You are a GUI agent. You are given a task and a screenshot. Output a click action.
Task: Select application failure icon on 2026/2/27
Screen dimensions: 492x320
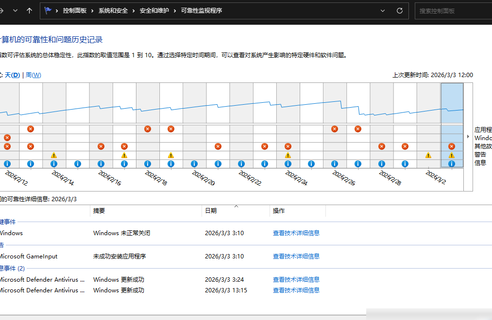click(357, 129)
